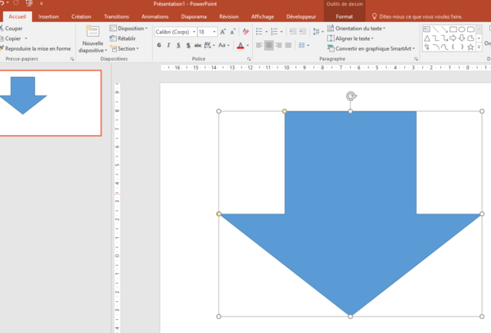Open Convertir en graphique SmartArt menu
This screenshot has height=333, width=491.
pyautogui.click(x=371, y=48)
